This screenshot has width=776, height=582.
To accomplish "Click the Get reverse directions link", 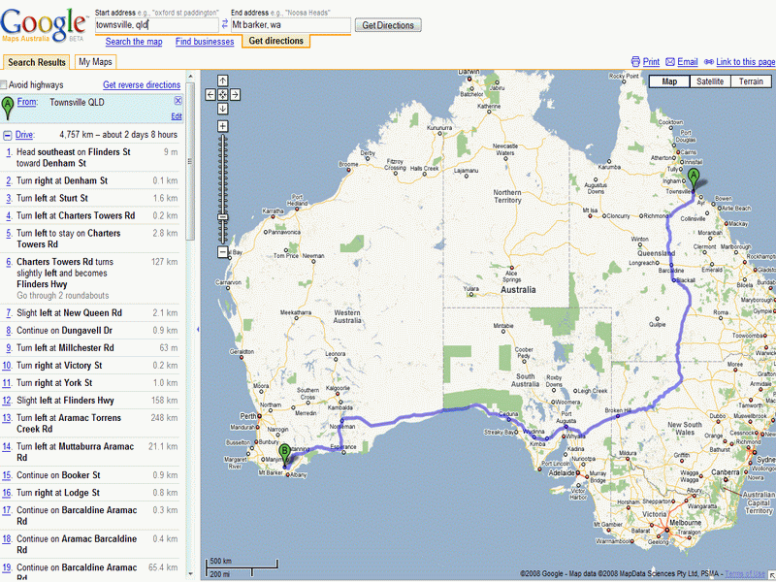I will pos(142,85).
